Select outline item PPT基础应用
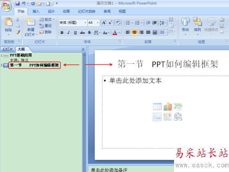 21,55
